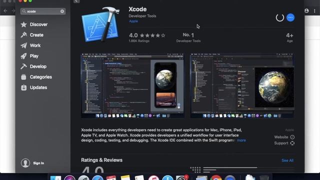Click the 4+ Age rating
320x180 pixels.
[x=289, y=37]
